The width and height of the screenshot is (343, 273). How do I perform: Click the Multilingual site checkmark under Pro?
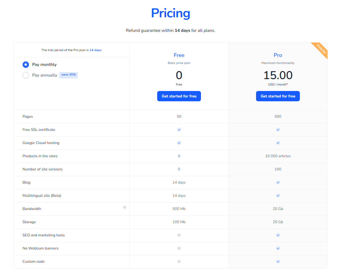click(x=278, y=196)
